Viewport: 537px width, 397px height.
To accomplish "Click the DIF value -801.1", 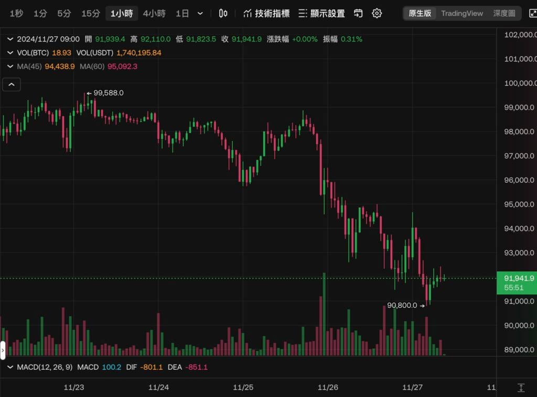I will (x=152, y=367).
